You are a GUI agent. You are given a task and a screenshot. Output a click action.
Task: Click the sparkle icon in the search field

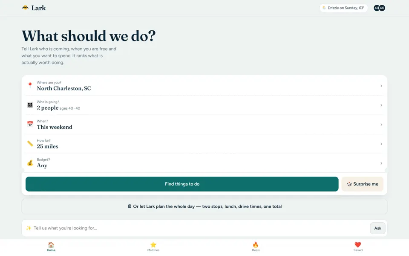coord(29,228)
